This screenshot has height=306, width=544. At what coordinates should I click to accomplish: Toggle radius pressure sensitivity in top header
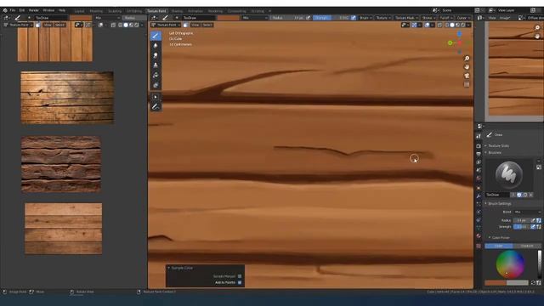(308, 18)
